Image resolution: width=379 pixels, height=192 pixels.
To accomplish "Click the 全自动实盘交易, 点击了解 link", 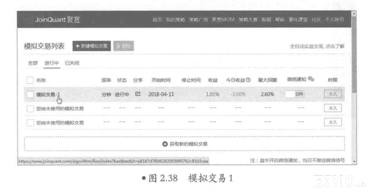I will (x=317, y=46).
